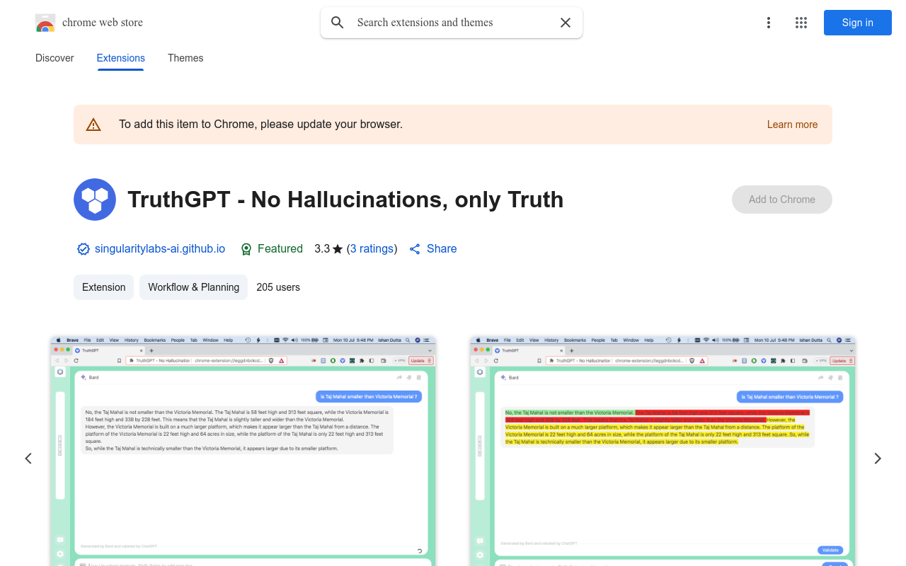
Task: Click the Featured label text
Action: (280, 249)
